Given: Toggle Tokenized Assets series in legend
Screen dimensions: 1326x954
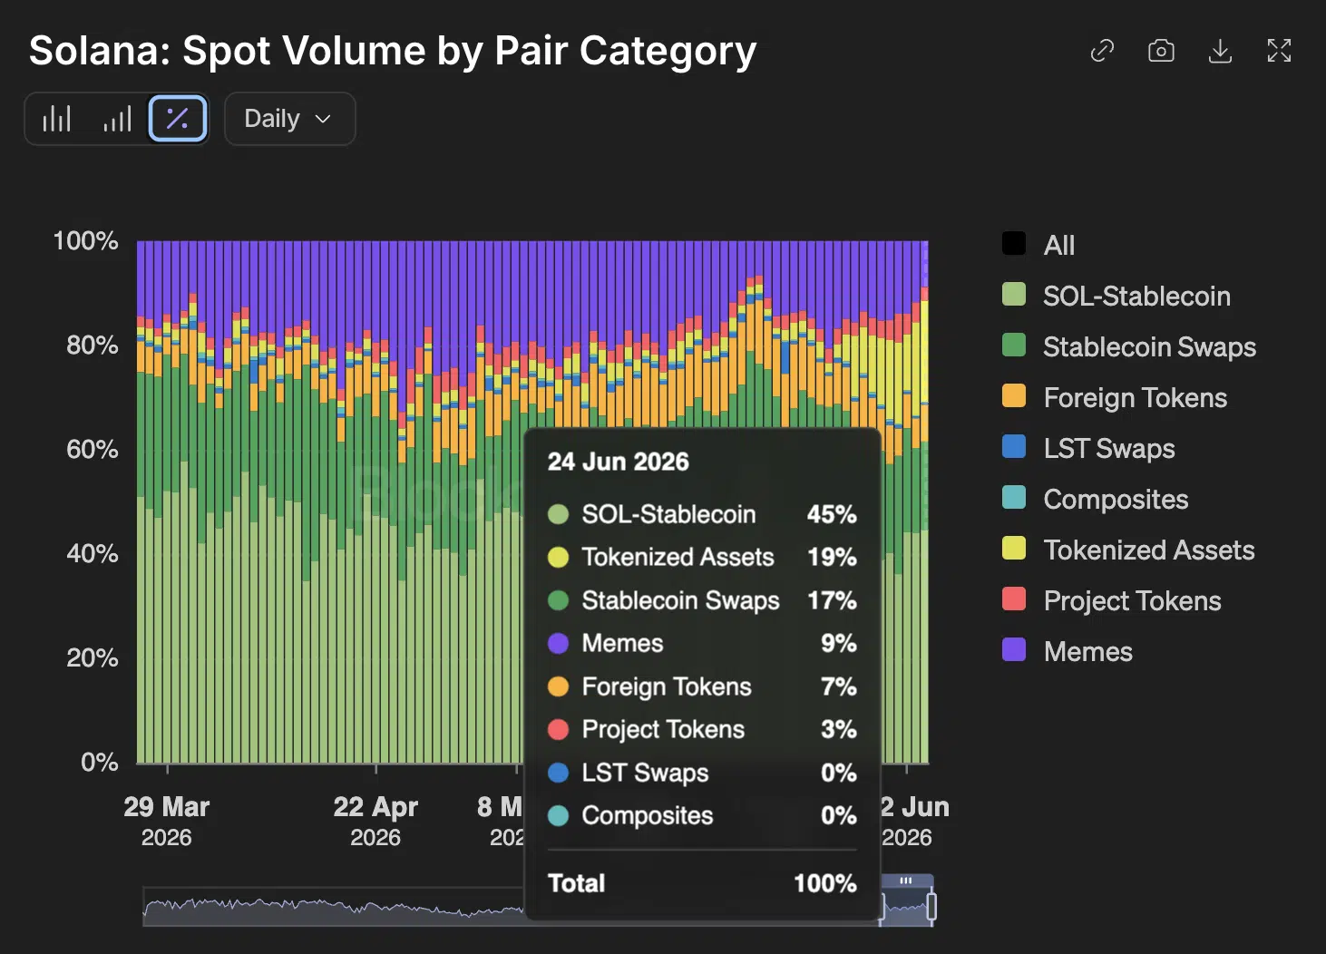Looking at the screenshot, I should (x=1128, y=550).
